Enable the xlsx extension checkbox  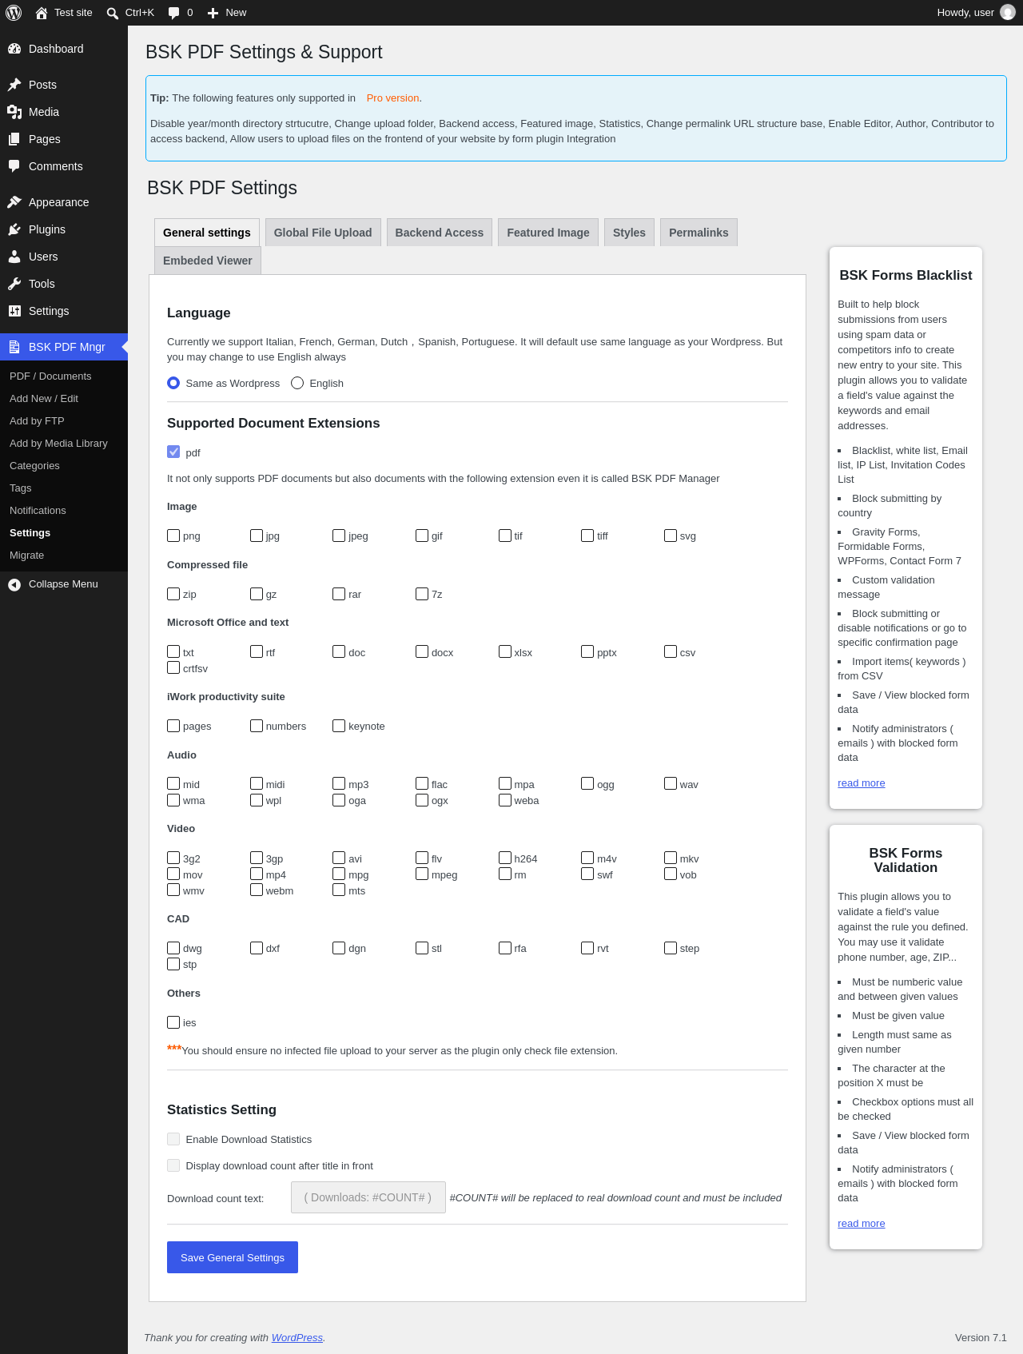(505, 651)
